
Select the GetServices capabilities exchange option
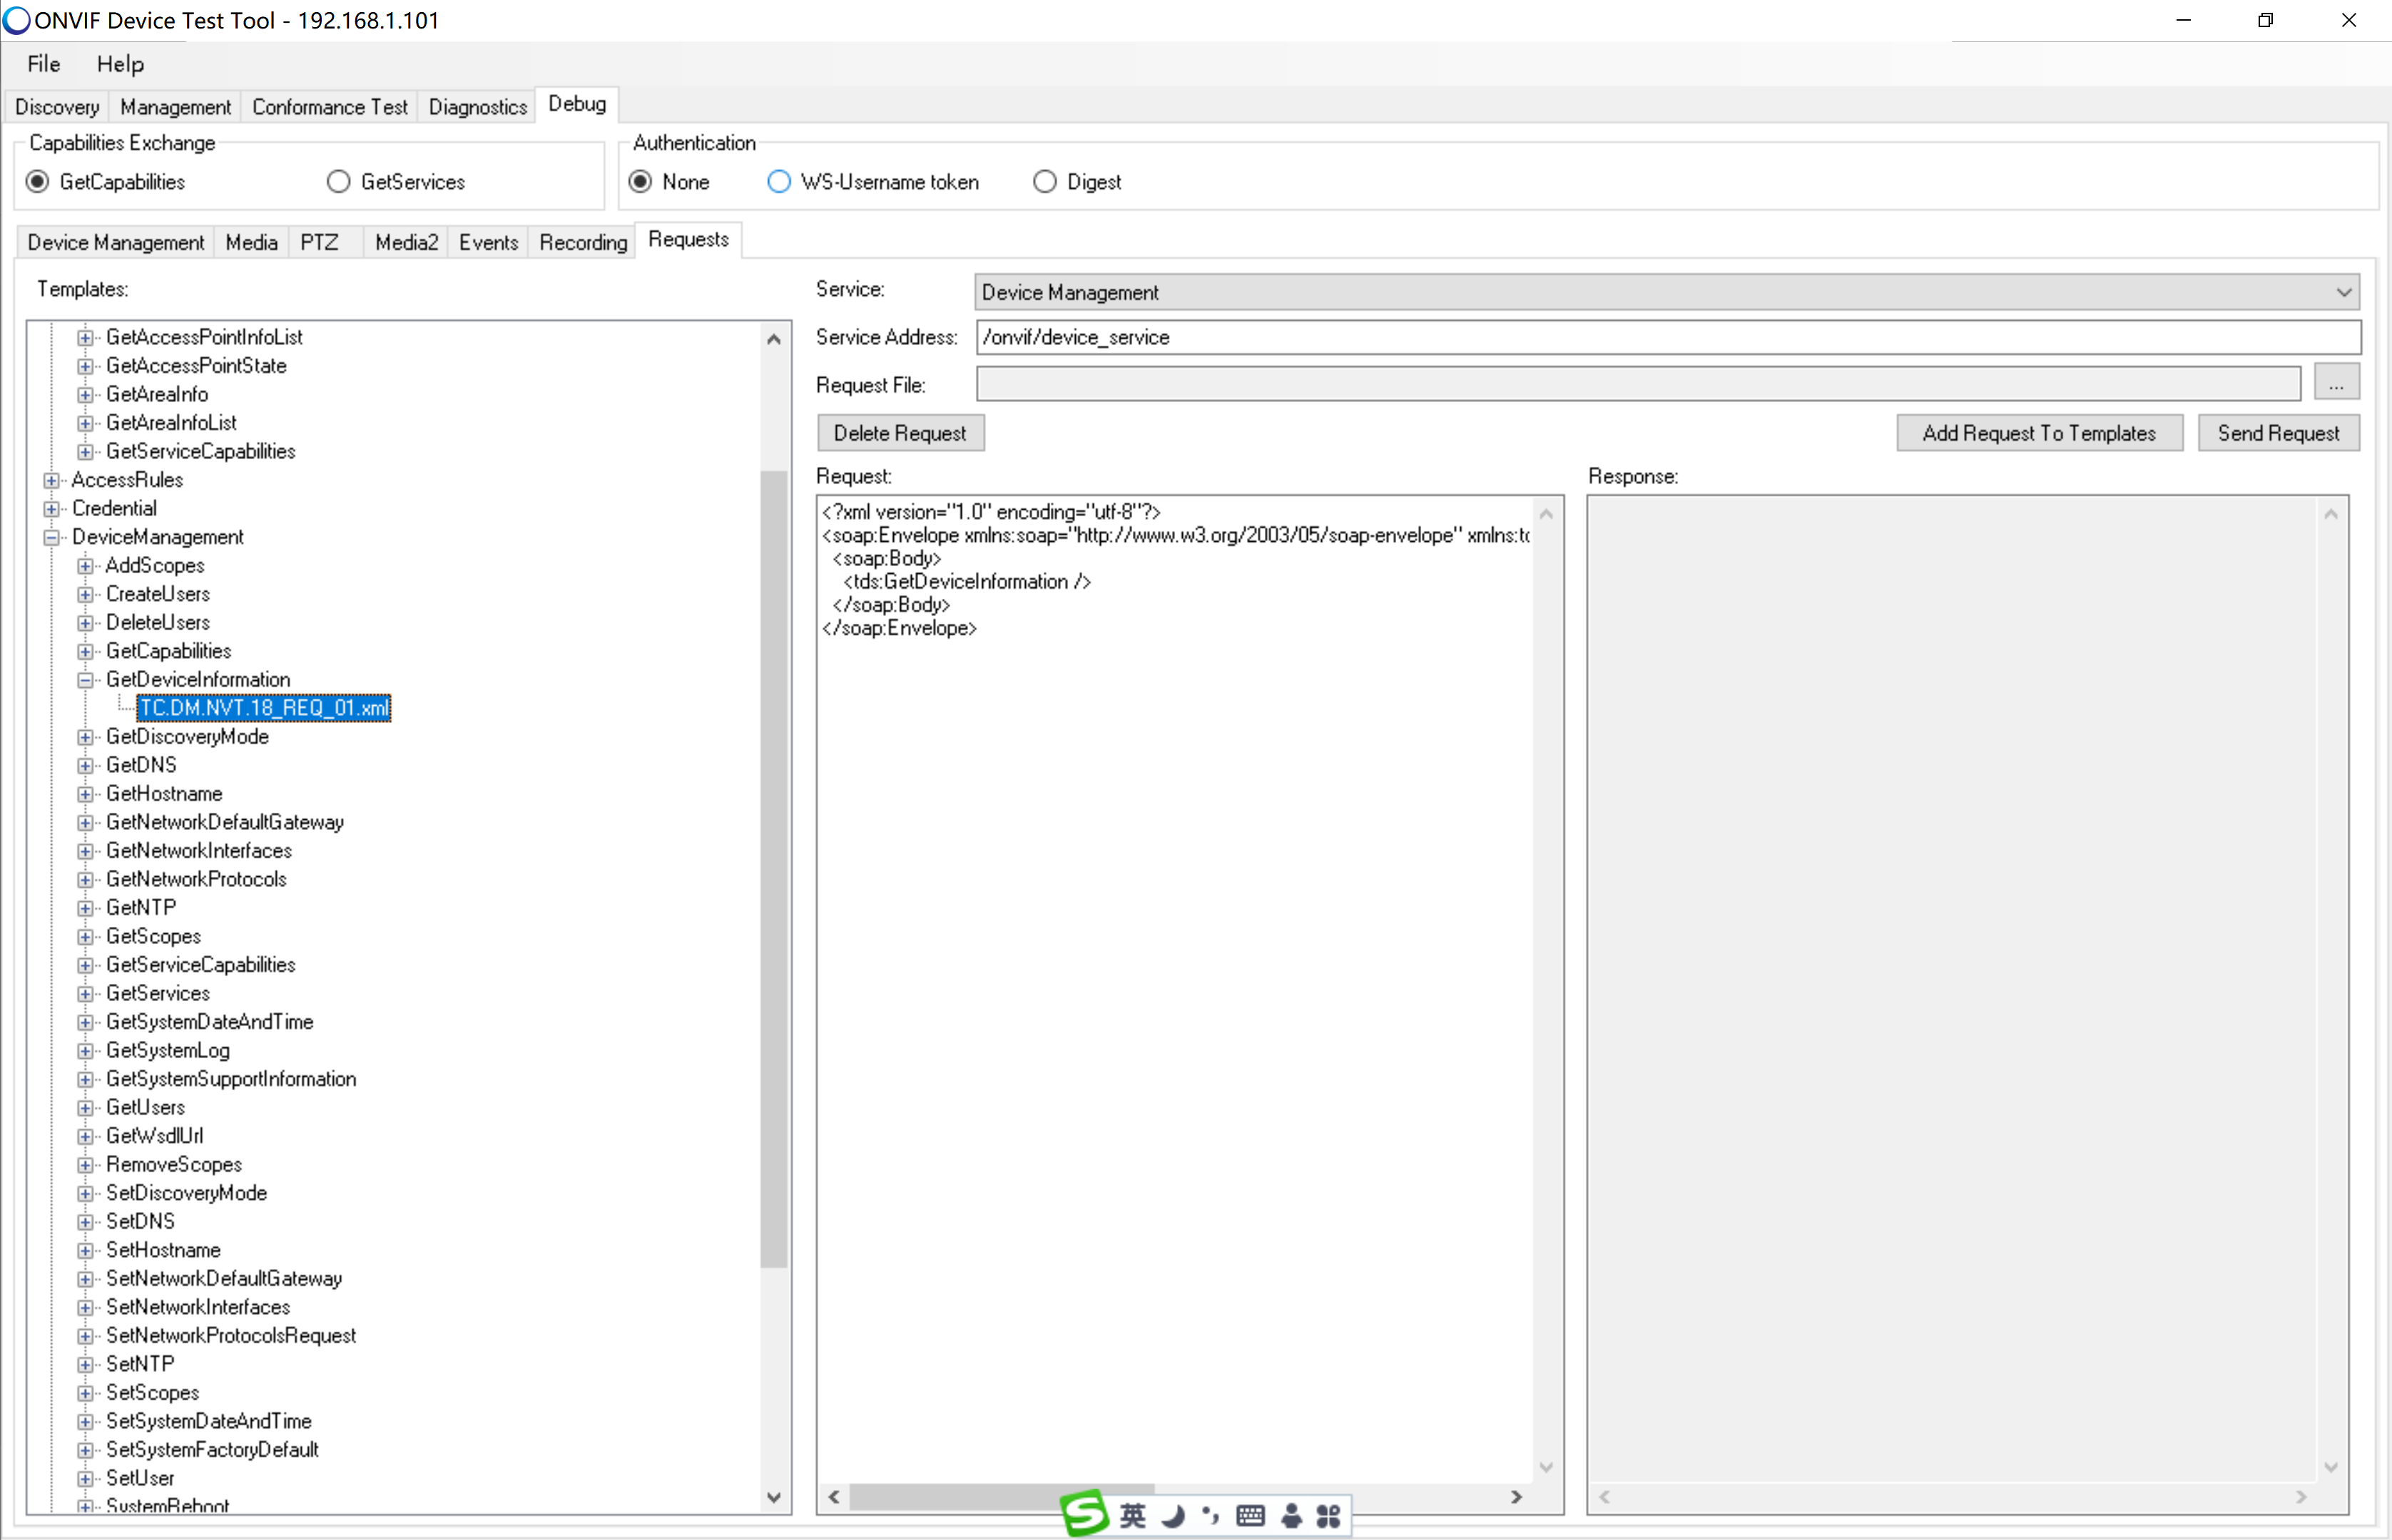pyautogui.click(x=338, y=181)
